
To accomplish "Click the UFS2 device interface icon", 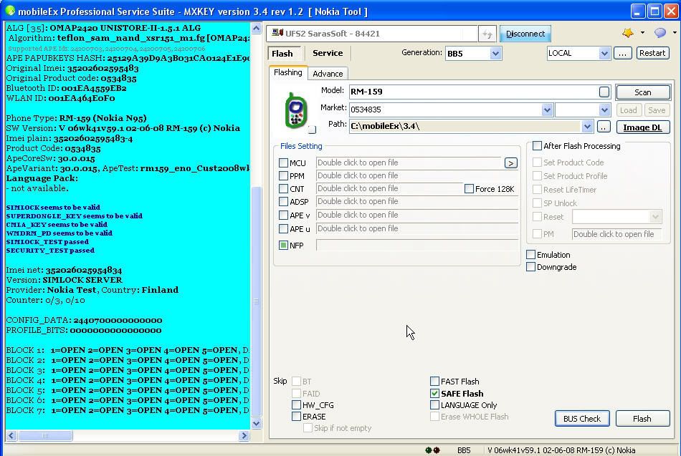I will pyautogui.click(x=277, y=33).
